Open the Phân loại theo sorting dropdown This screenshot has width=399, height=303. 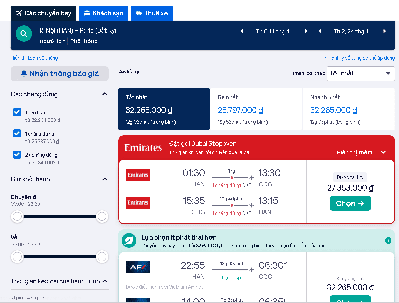point(361,73)
